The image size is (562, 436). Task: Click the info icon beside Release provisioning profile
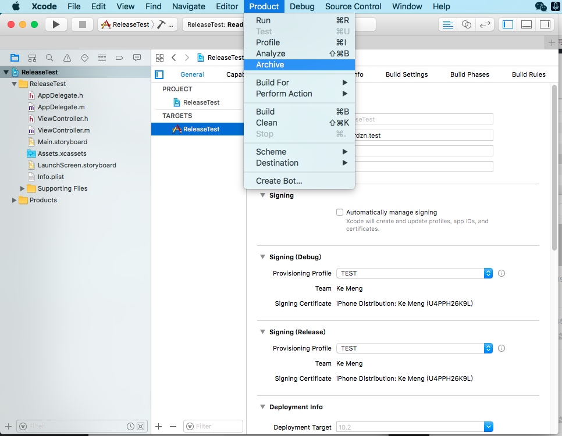click(x=501, y=348)
